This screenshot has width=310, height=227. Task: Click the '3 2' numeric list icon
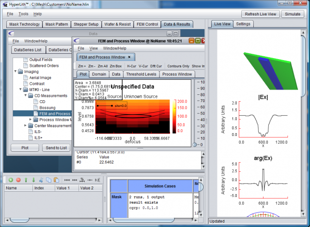pos(97,180)
